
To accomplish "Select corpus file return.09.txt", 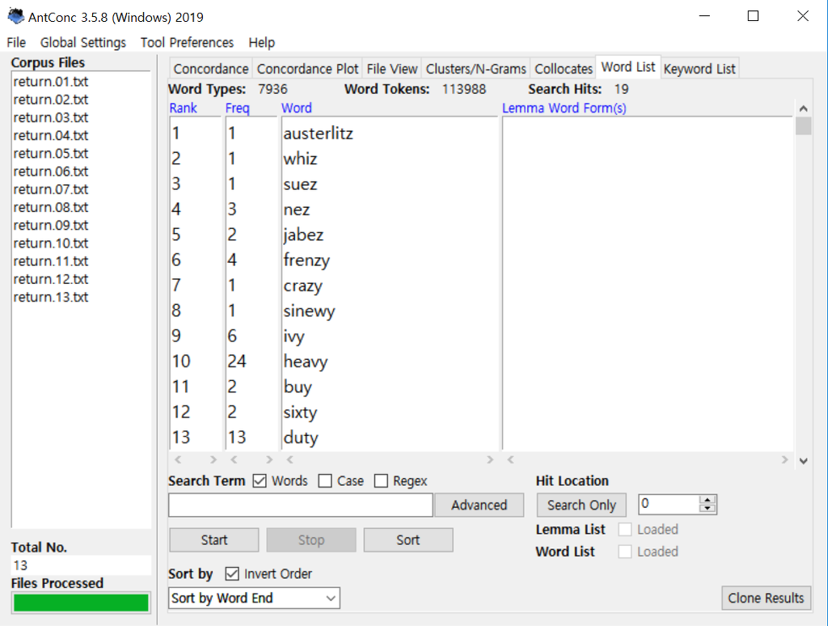I will point(51,225).
